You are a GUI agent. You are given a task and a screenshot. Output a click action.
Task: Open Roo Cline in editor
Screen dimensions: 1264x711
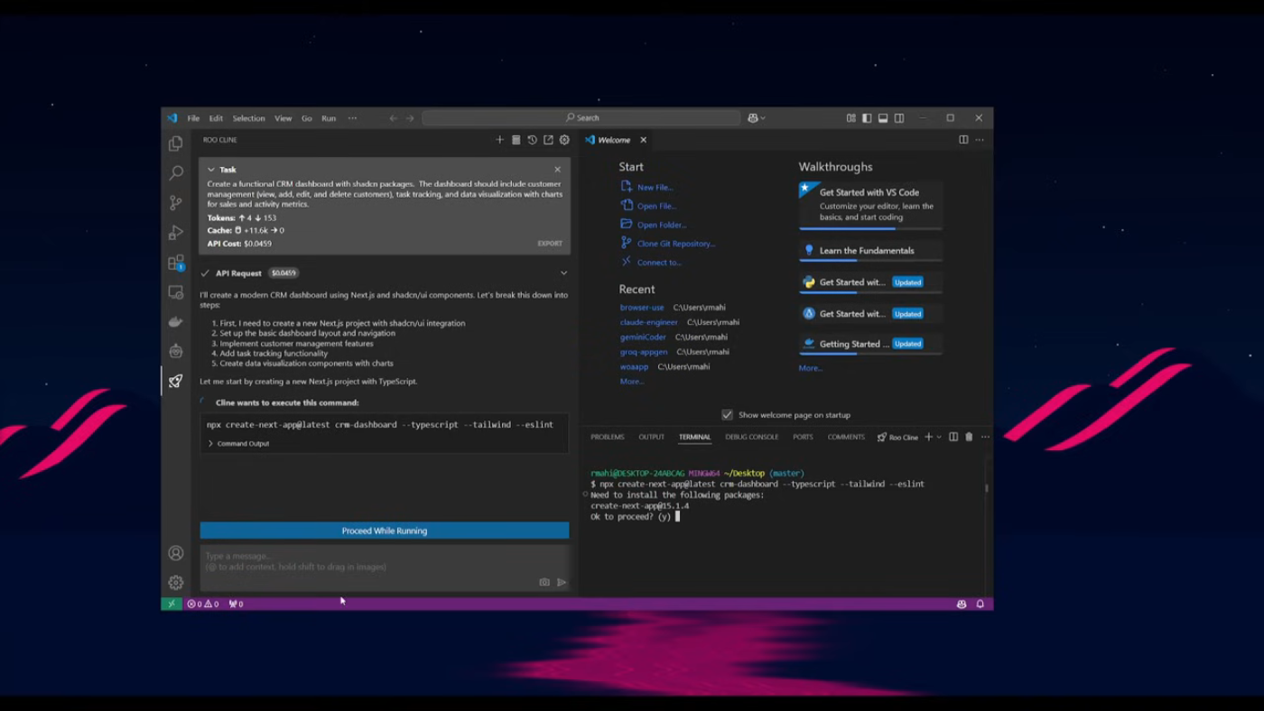coord(548,140)
